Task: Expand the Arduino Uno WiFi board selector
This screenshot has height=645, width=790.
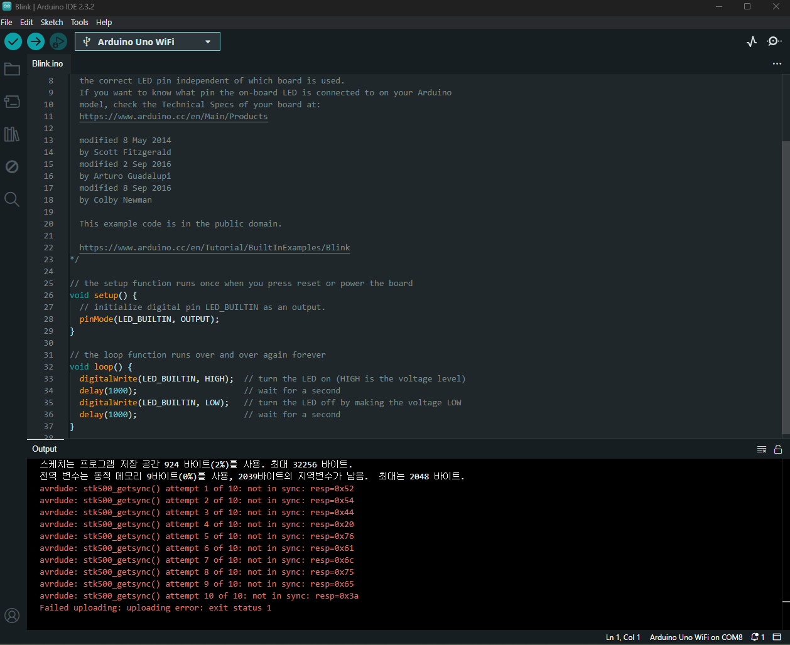Action: (148, 41)
